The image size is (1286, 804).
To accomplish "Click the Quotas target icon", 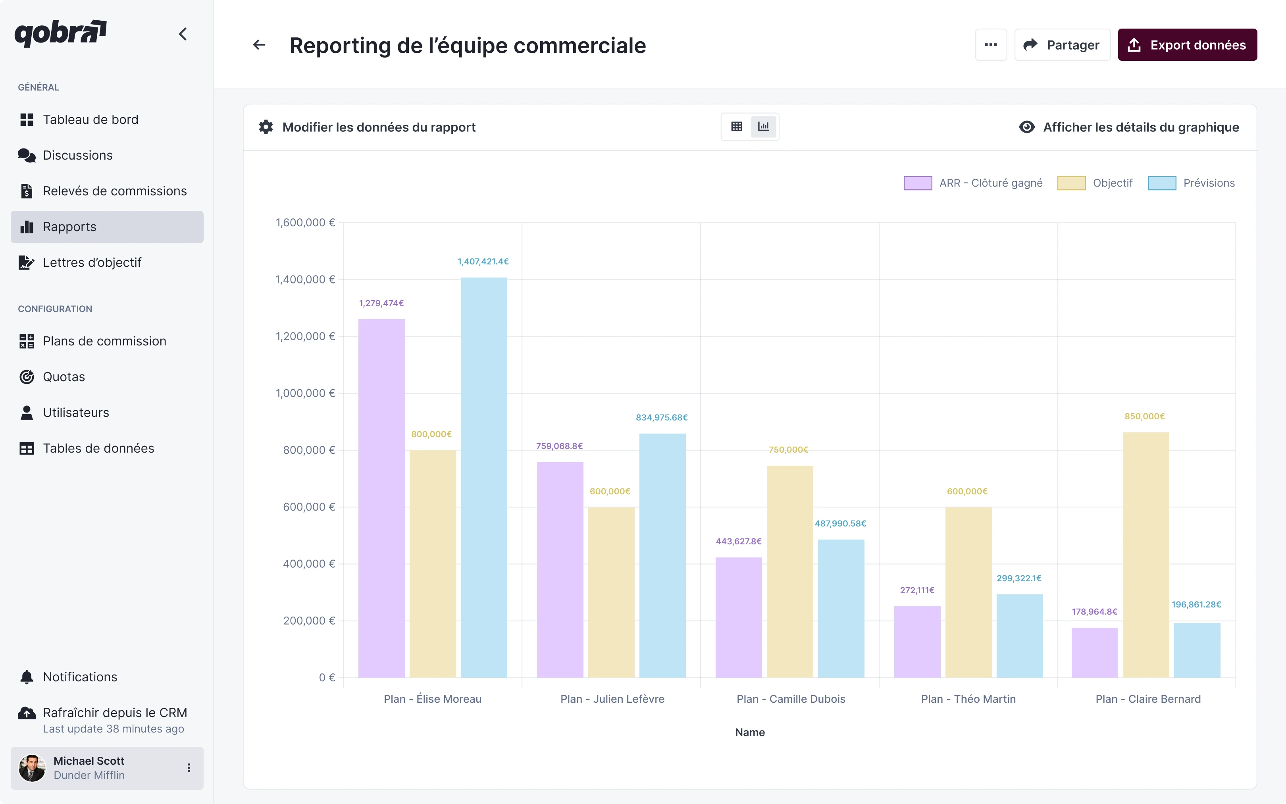I will click(26, 376).
